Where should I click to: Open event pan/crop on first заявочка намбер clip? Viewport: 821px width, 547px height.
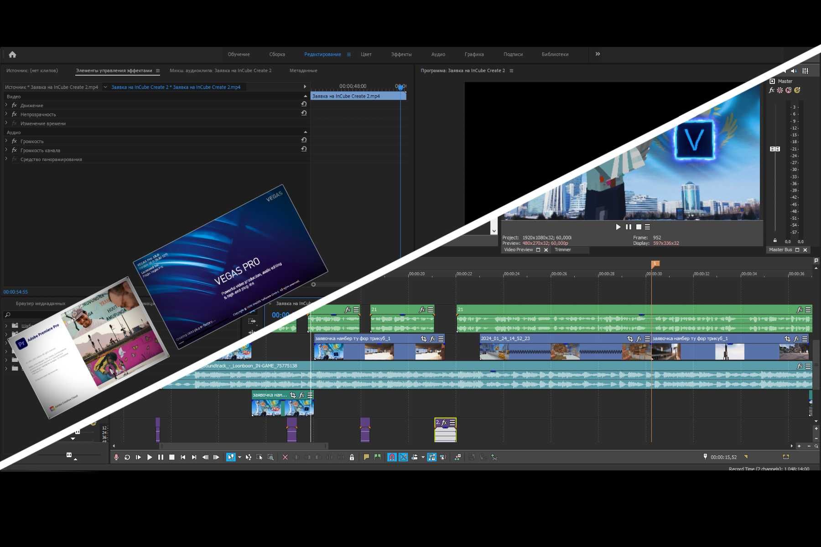click(x=424, y=339)
